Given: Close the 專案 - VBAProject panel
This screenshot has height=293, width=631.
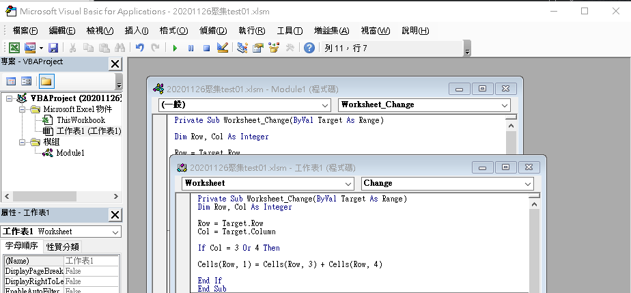Looking at the screenshot, I should pos(115,64).
